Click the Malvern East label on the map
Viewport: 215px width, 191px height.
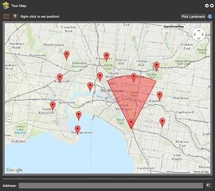coord(183,144)
